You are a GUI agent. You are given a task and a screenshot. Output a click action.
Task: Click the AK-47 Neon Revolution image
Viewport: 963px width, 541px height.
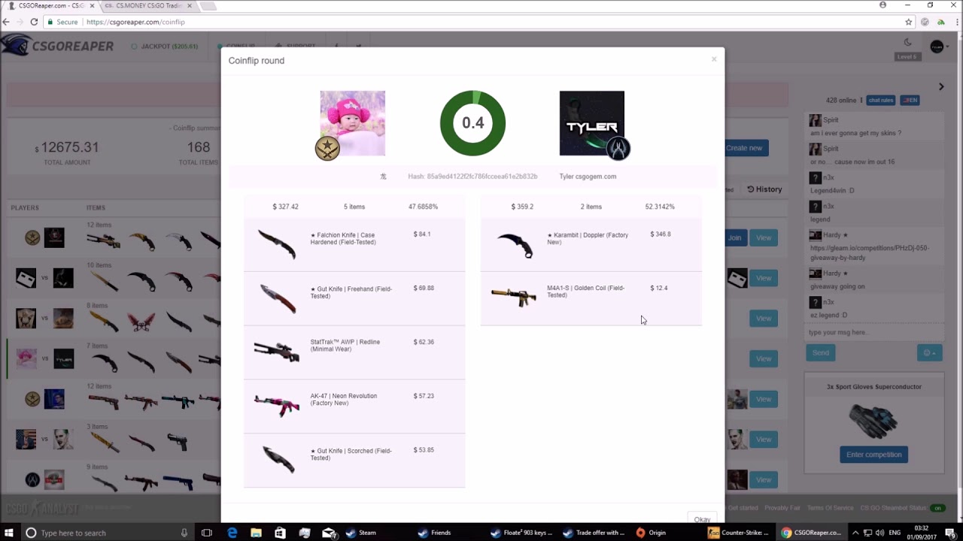tap(276, 406)
